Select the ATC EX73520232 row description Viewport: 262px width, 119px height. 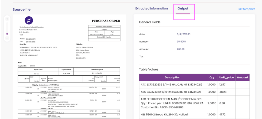click(x=171, y=85)
